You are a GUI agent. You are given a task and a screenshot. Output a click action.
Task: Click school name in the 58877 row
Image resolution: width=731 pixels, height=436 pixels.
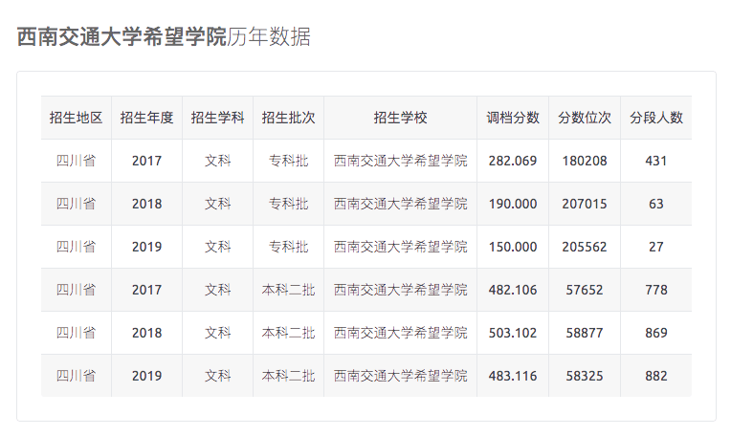tap(401, 333)
